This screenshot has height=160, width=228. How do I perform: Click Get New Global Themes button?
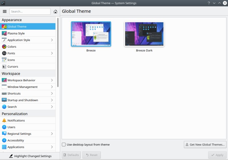click(x=205, y=144)
